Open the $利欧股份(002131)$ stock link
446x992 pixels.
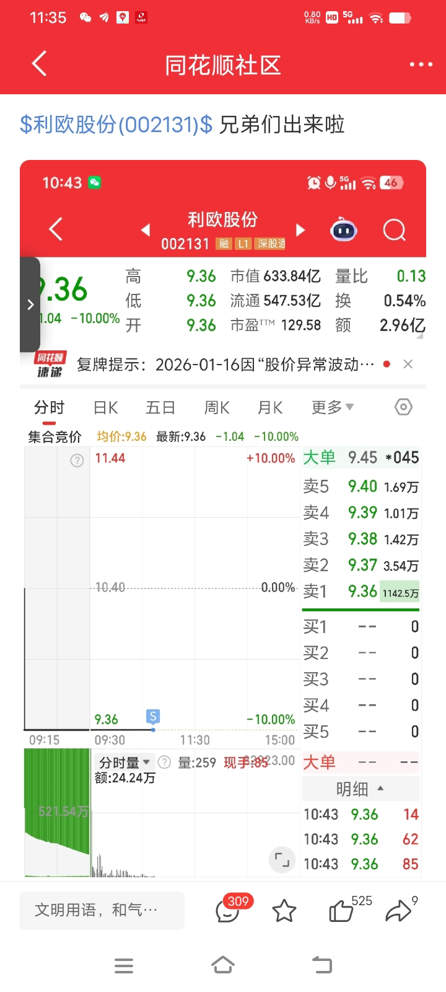pos(116,125)
